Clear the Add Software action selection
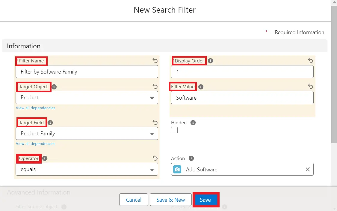The height and width of the screenshot is (211, 337). (308, 169)
